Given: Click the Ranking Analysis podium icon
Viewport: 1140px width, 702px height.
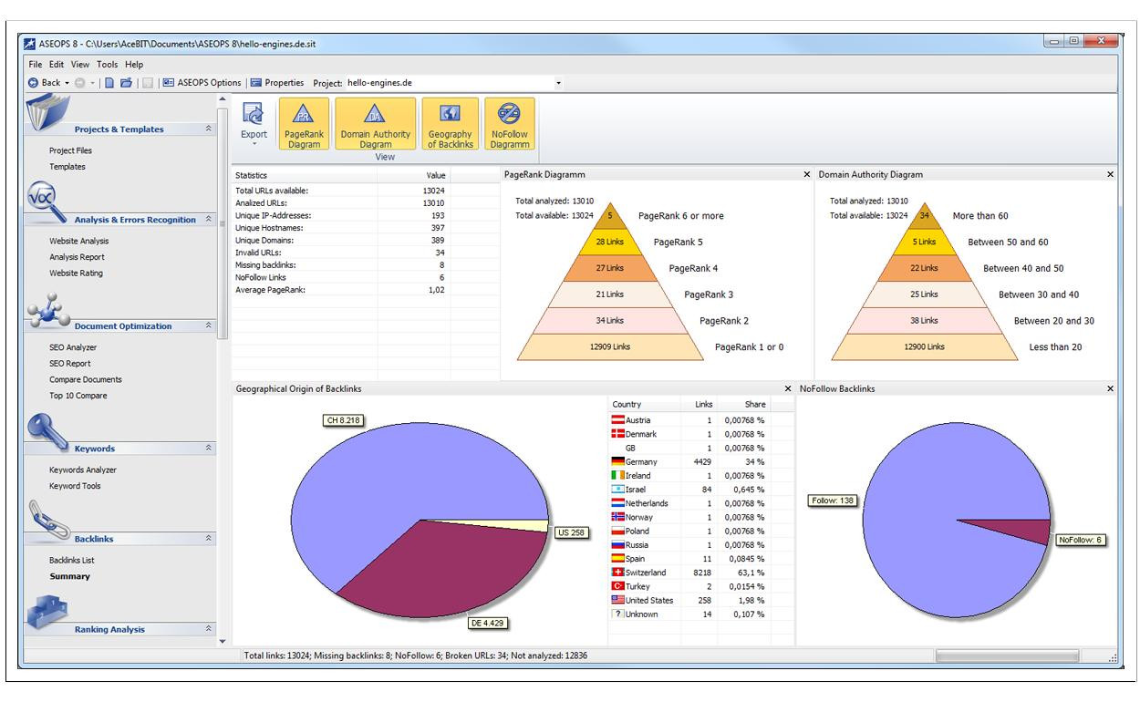Looking at the screenshot, I should point(46,614).
